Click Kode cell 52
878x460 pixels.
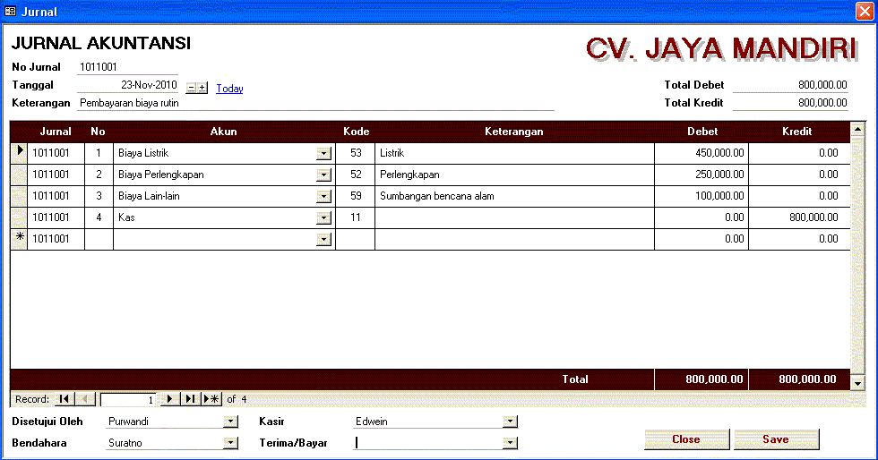[356, 175]
